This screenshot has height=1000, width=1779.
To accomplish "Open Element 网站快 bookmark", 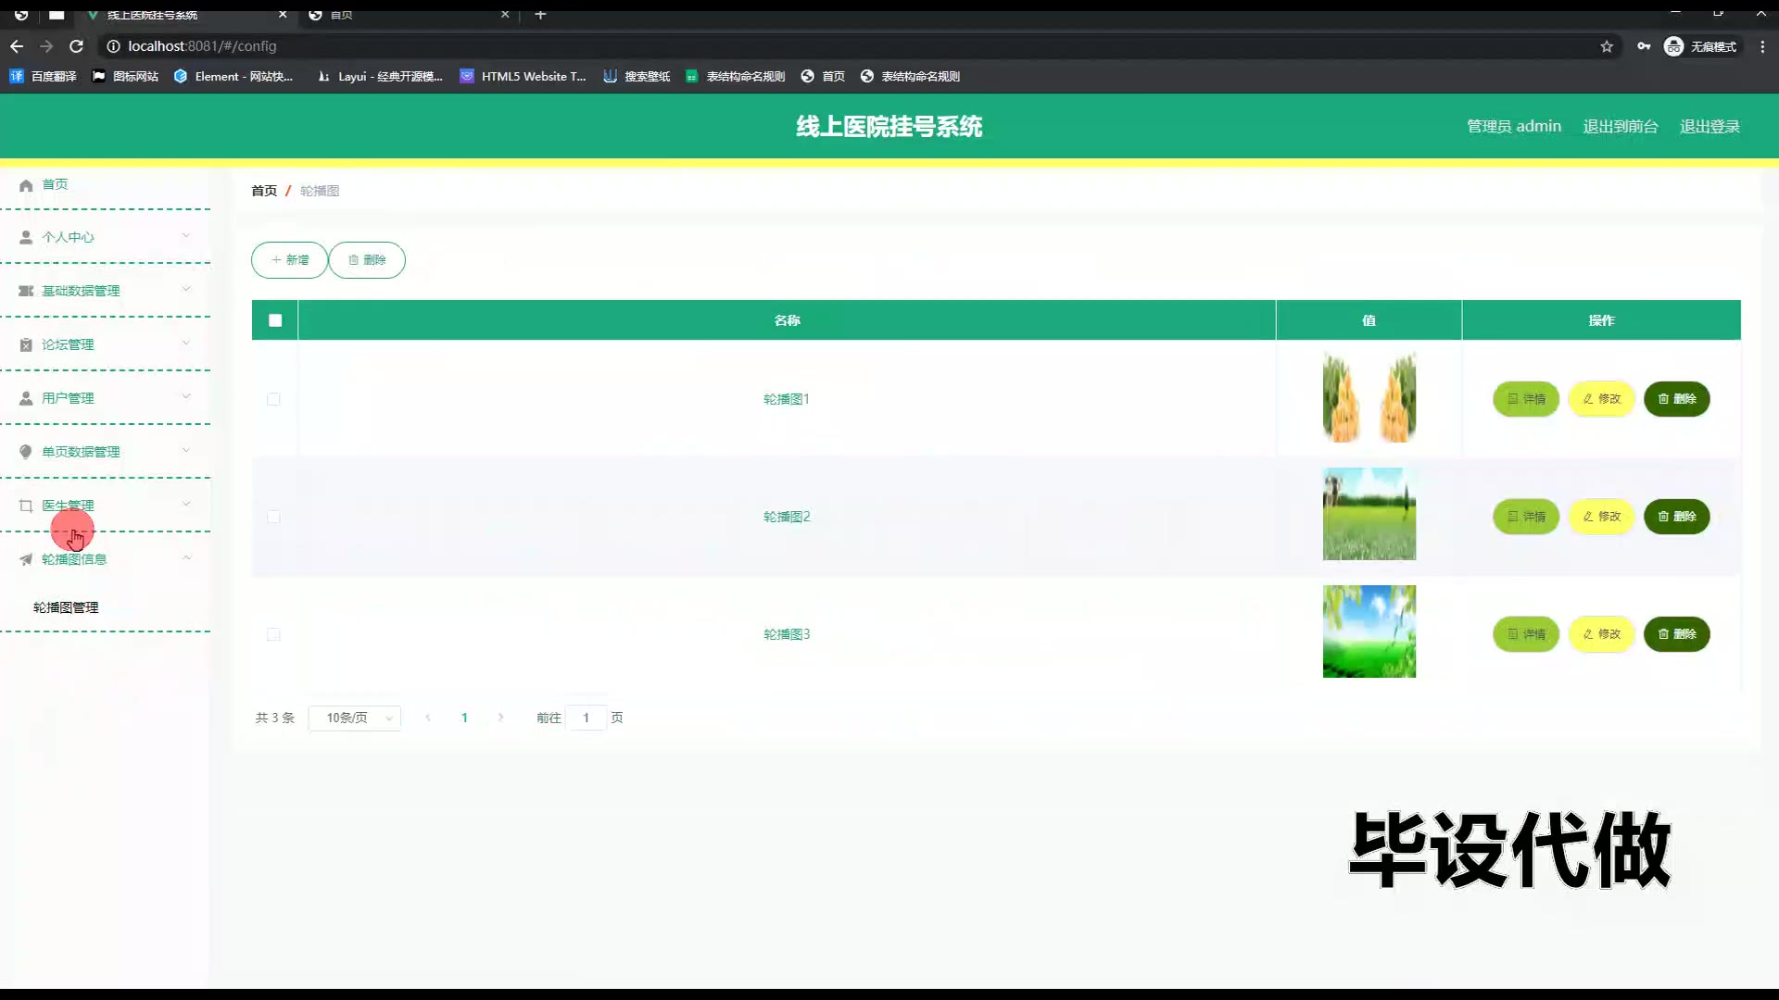I will coord(233,77).
